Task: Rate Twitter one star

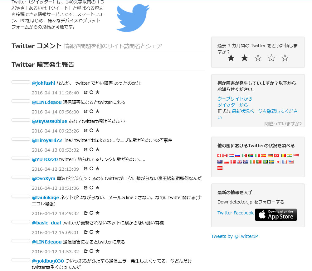Action: 231,58
